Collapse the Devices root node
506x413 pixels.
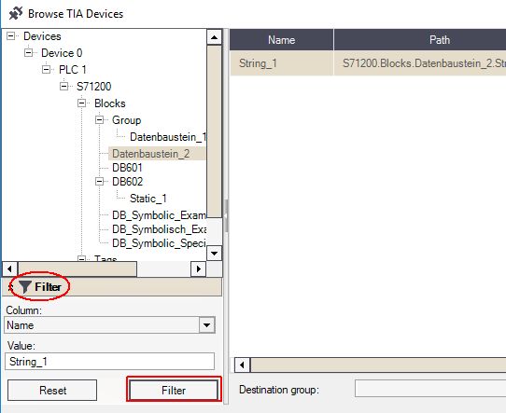[11, 35]
